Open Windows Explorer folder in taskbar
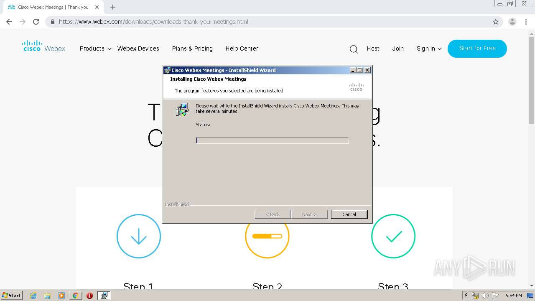 (x=47, y=296)
